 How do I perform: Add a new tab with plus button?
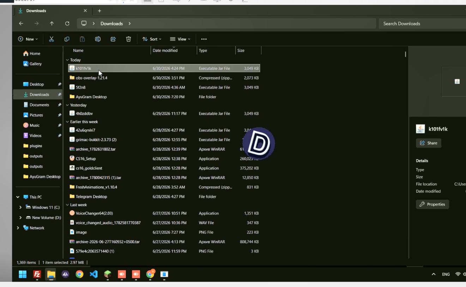point(99,11)
